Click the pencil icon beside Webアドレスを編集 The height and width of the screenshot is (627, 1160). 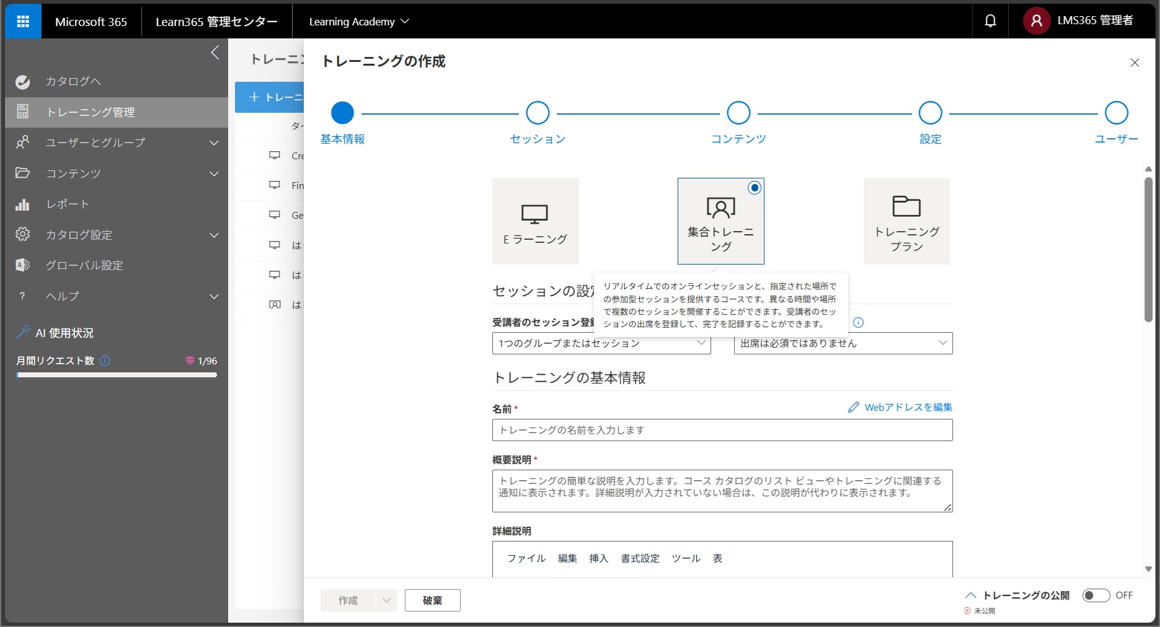(854, 407)
